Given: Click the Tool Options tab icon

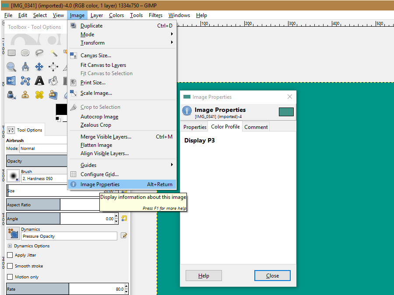Looking at the screenshot, I should [11, 130].
